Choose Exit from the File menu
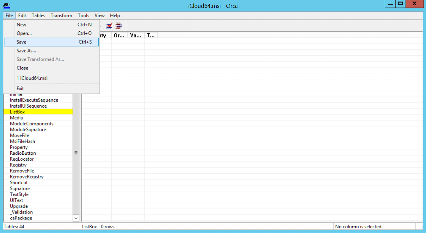This screenshot has width=426, height=233. coord(51,88)
